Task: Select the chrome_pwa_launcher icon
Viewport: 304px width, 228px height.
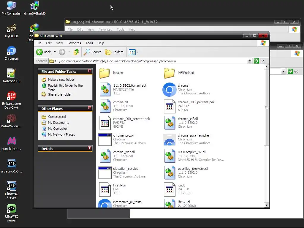Action: 170,140
